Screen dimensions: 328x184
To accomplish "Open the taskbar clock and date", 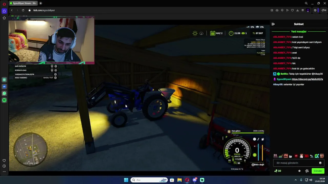I will pyautogui.click(x=320, y=180).
